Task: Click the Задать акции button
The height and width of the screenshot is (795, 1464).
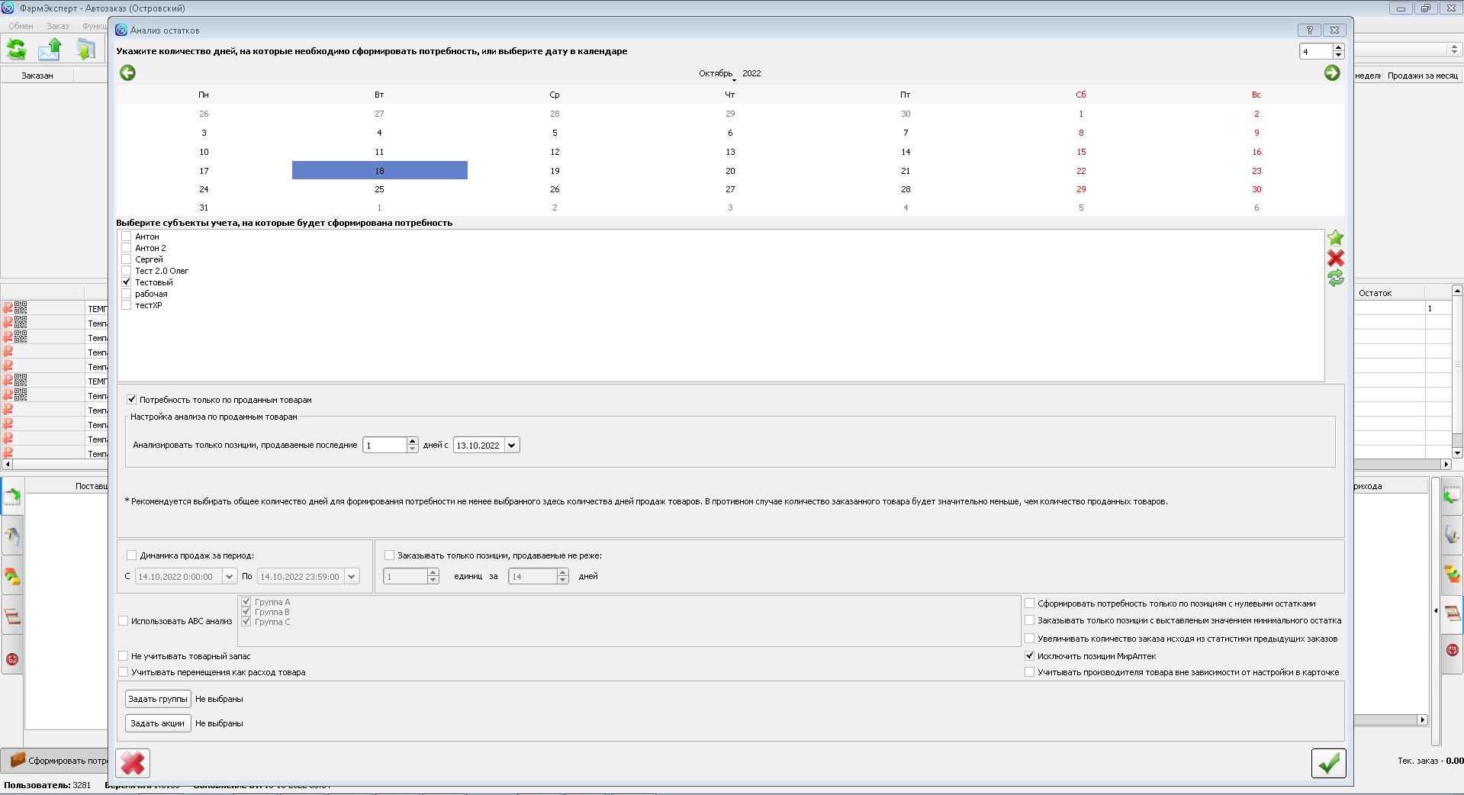Action: pyautogui.click(x=158, y=723)
